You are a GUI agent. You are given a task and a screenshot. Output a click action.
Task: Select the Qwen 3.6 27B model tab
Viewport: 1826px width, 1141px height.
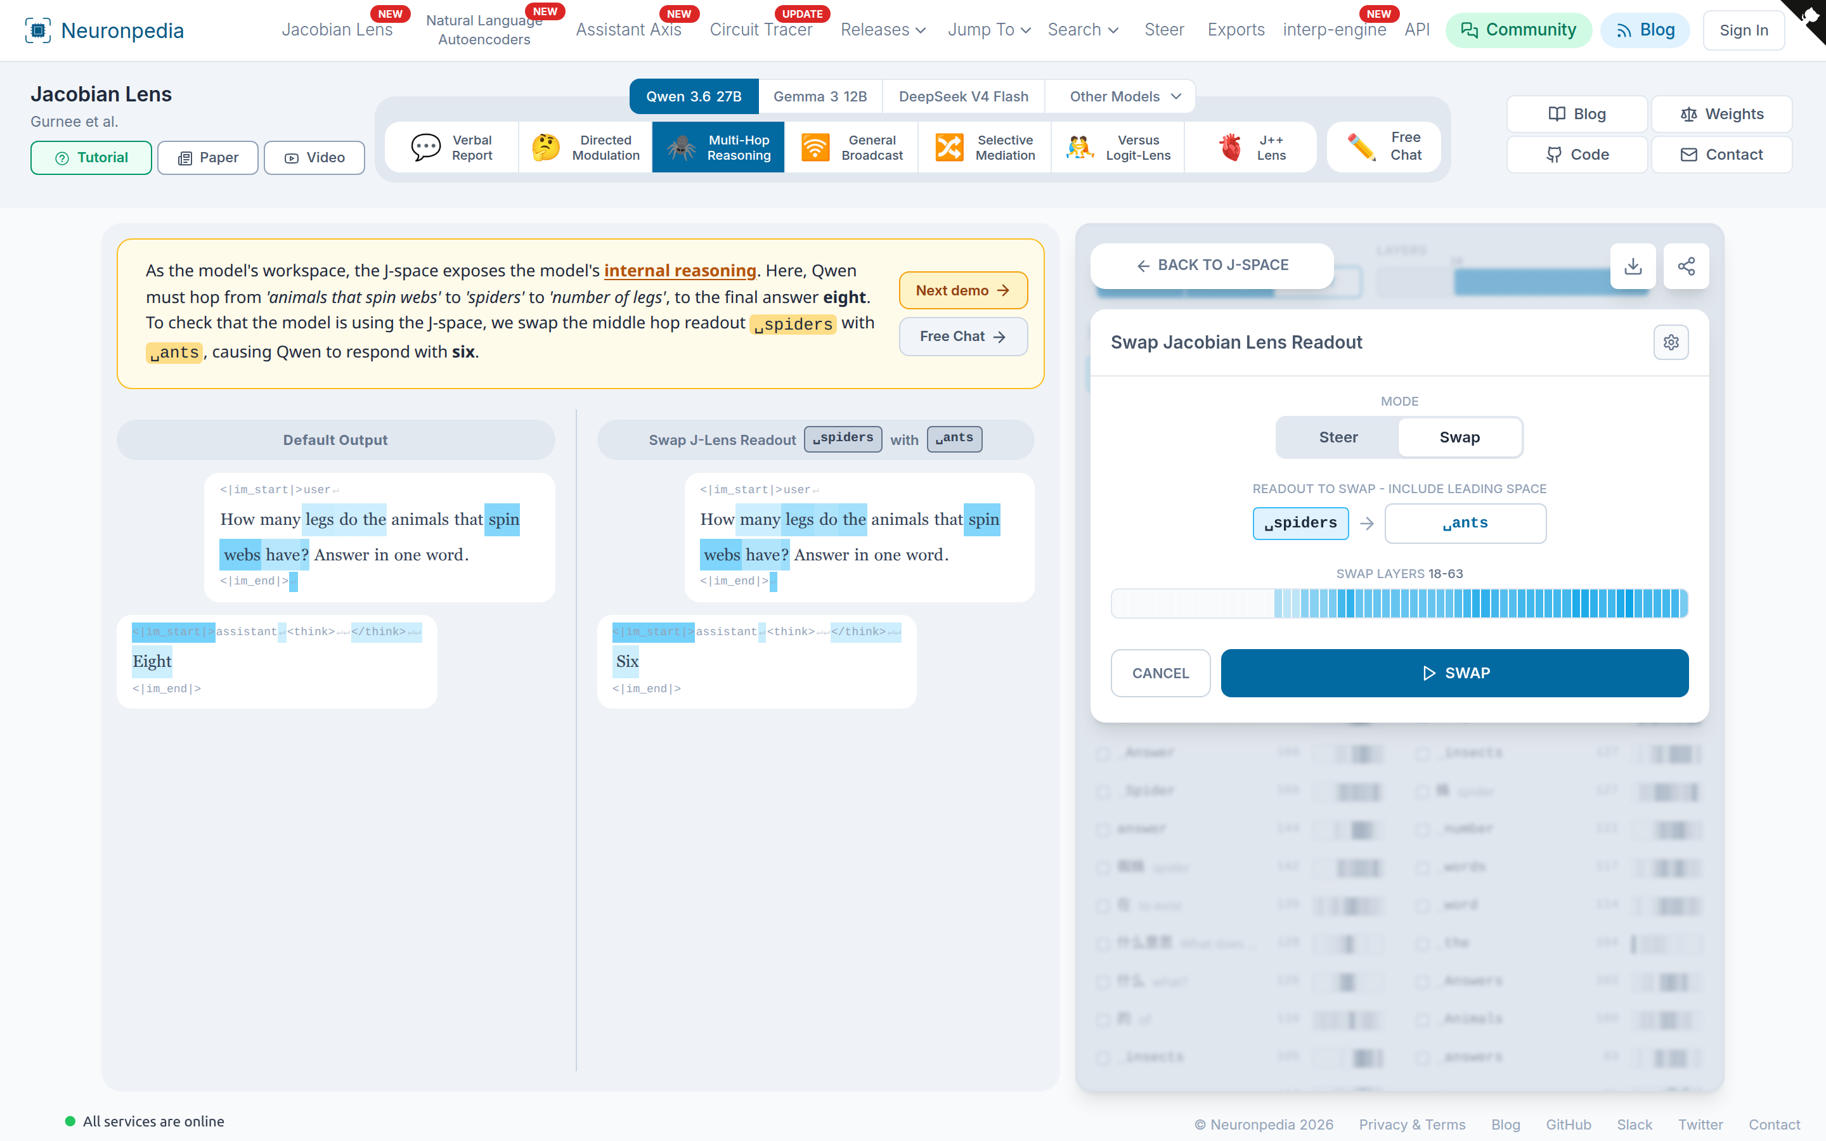694,96
